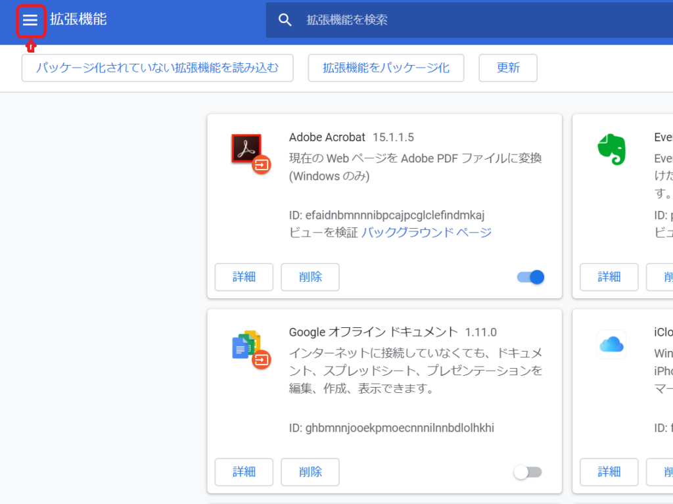The height and width of the screenshot is (504, 673).
Task: Click the ID efaidnbmnnnibpcajpcglclefindmkaj text
Action: pyautogui.click(x=386, y=215)
